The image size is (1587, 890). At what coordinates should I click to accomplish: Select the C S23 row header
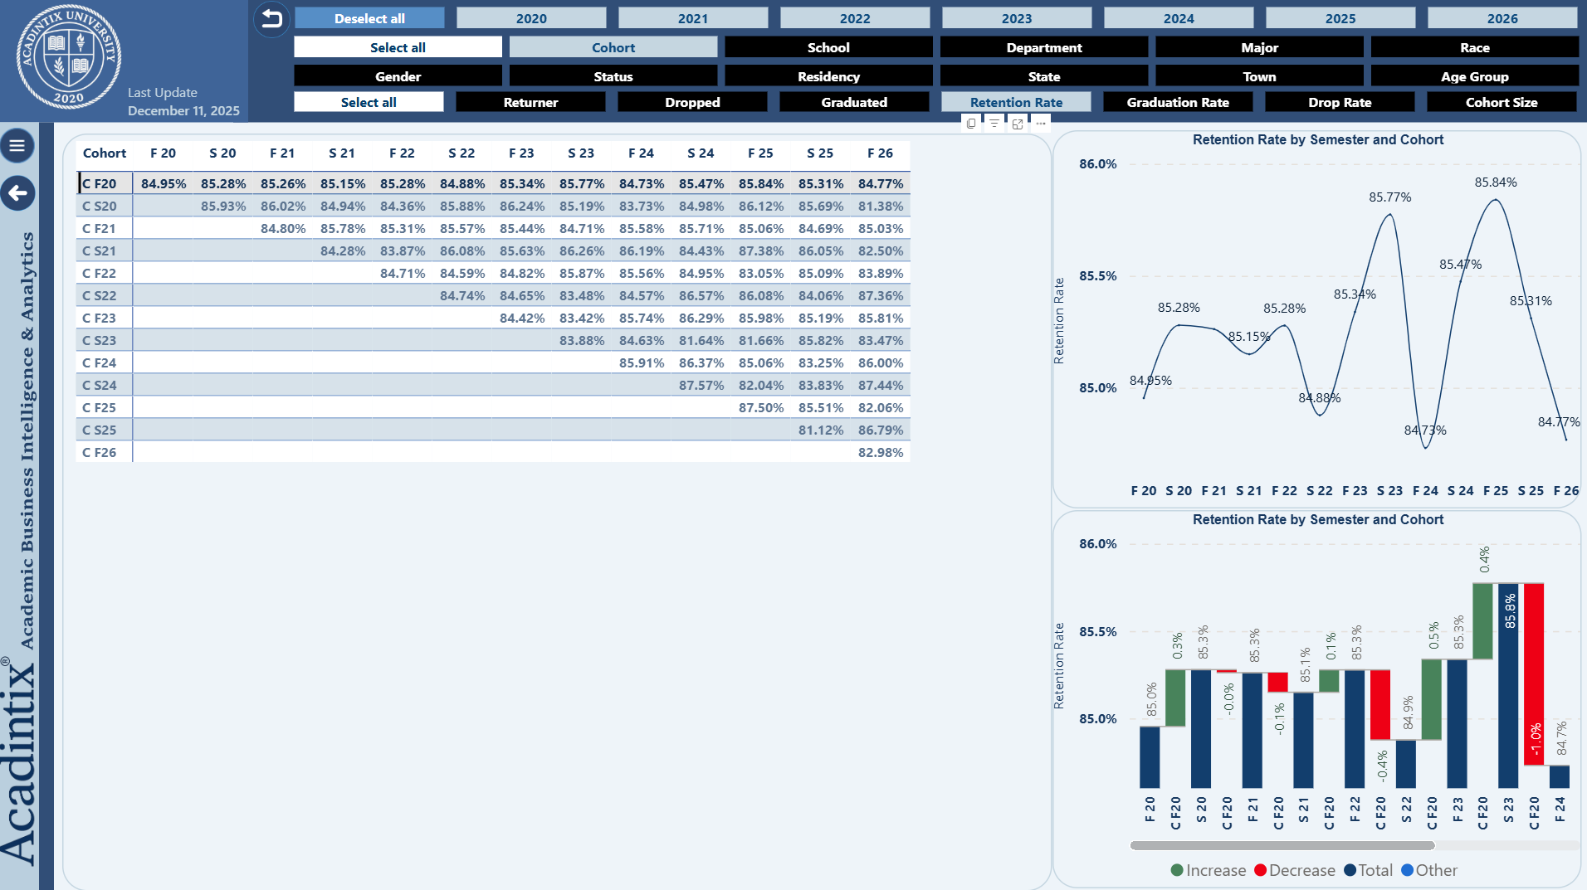coord(99,340)
